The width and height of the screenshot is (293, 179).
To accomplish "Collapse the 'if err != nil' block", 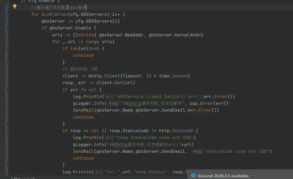I will (x=8, y=90).
